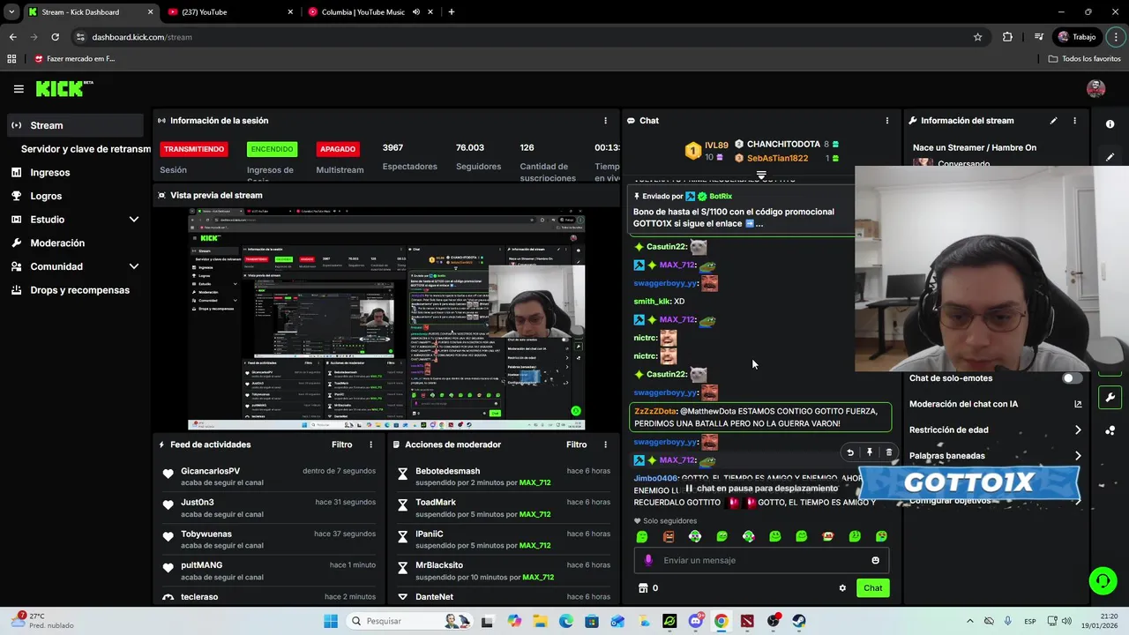Bookmark this page with the star icon
Screen dimensions: 1129x635
click(977, 37)
